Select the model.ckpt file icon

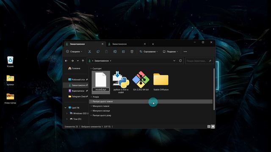pyautogui.click(x=101, y=80)
